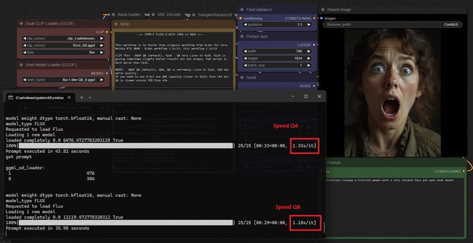This screenshot has height=243, width=473.
Task: Open the generated shocked woman image preview
Action: pyautogui.click(x=393, y=93)
